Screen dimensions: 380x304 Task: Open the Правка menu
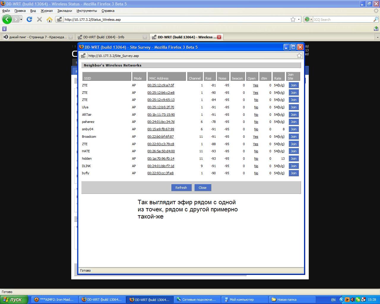(20, 11)
